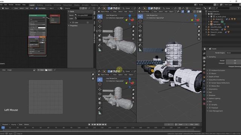Jump to the timeline start frame

[92, 124]
